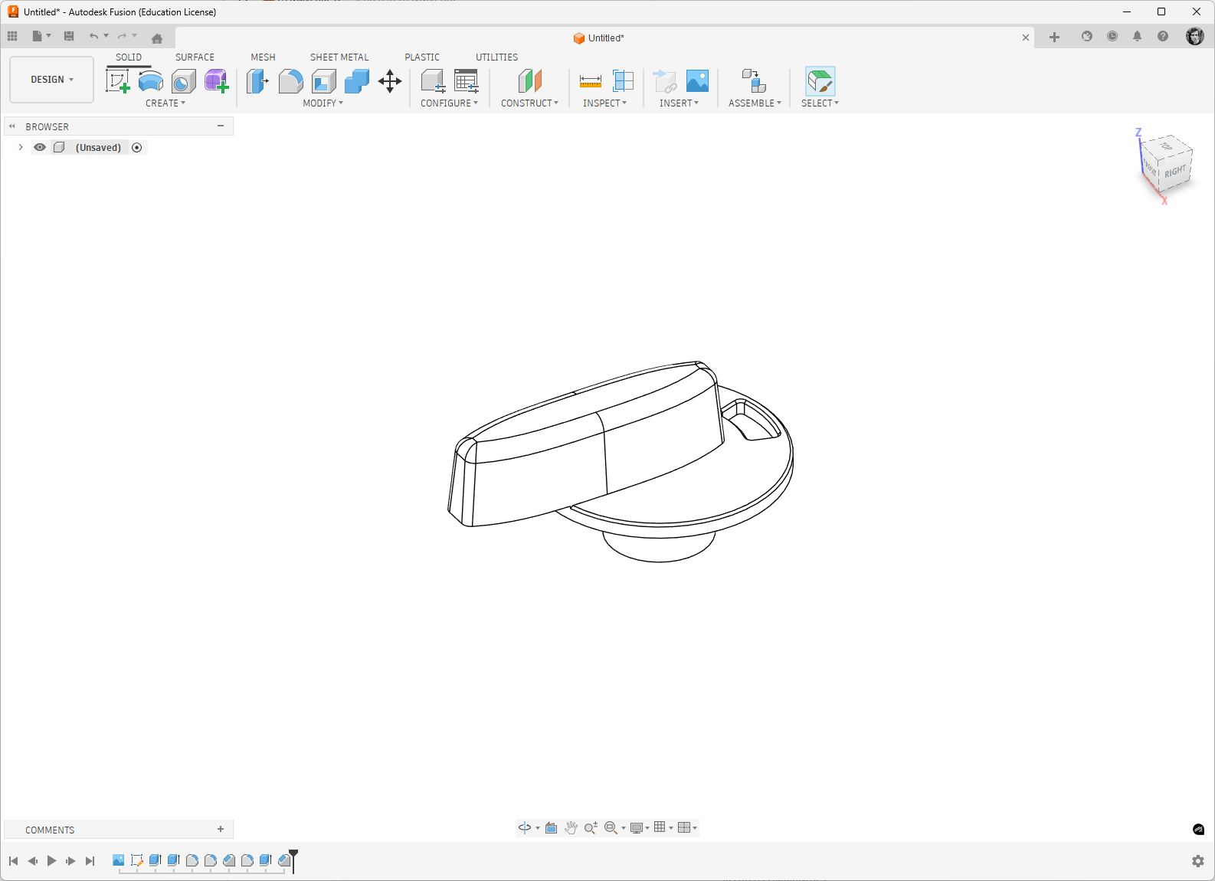1215x881 pixels.
Task: Select the Offset Plane construct icon
Action: pyautogui.click(x=530, y=81)
